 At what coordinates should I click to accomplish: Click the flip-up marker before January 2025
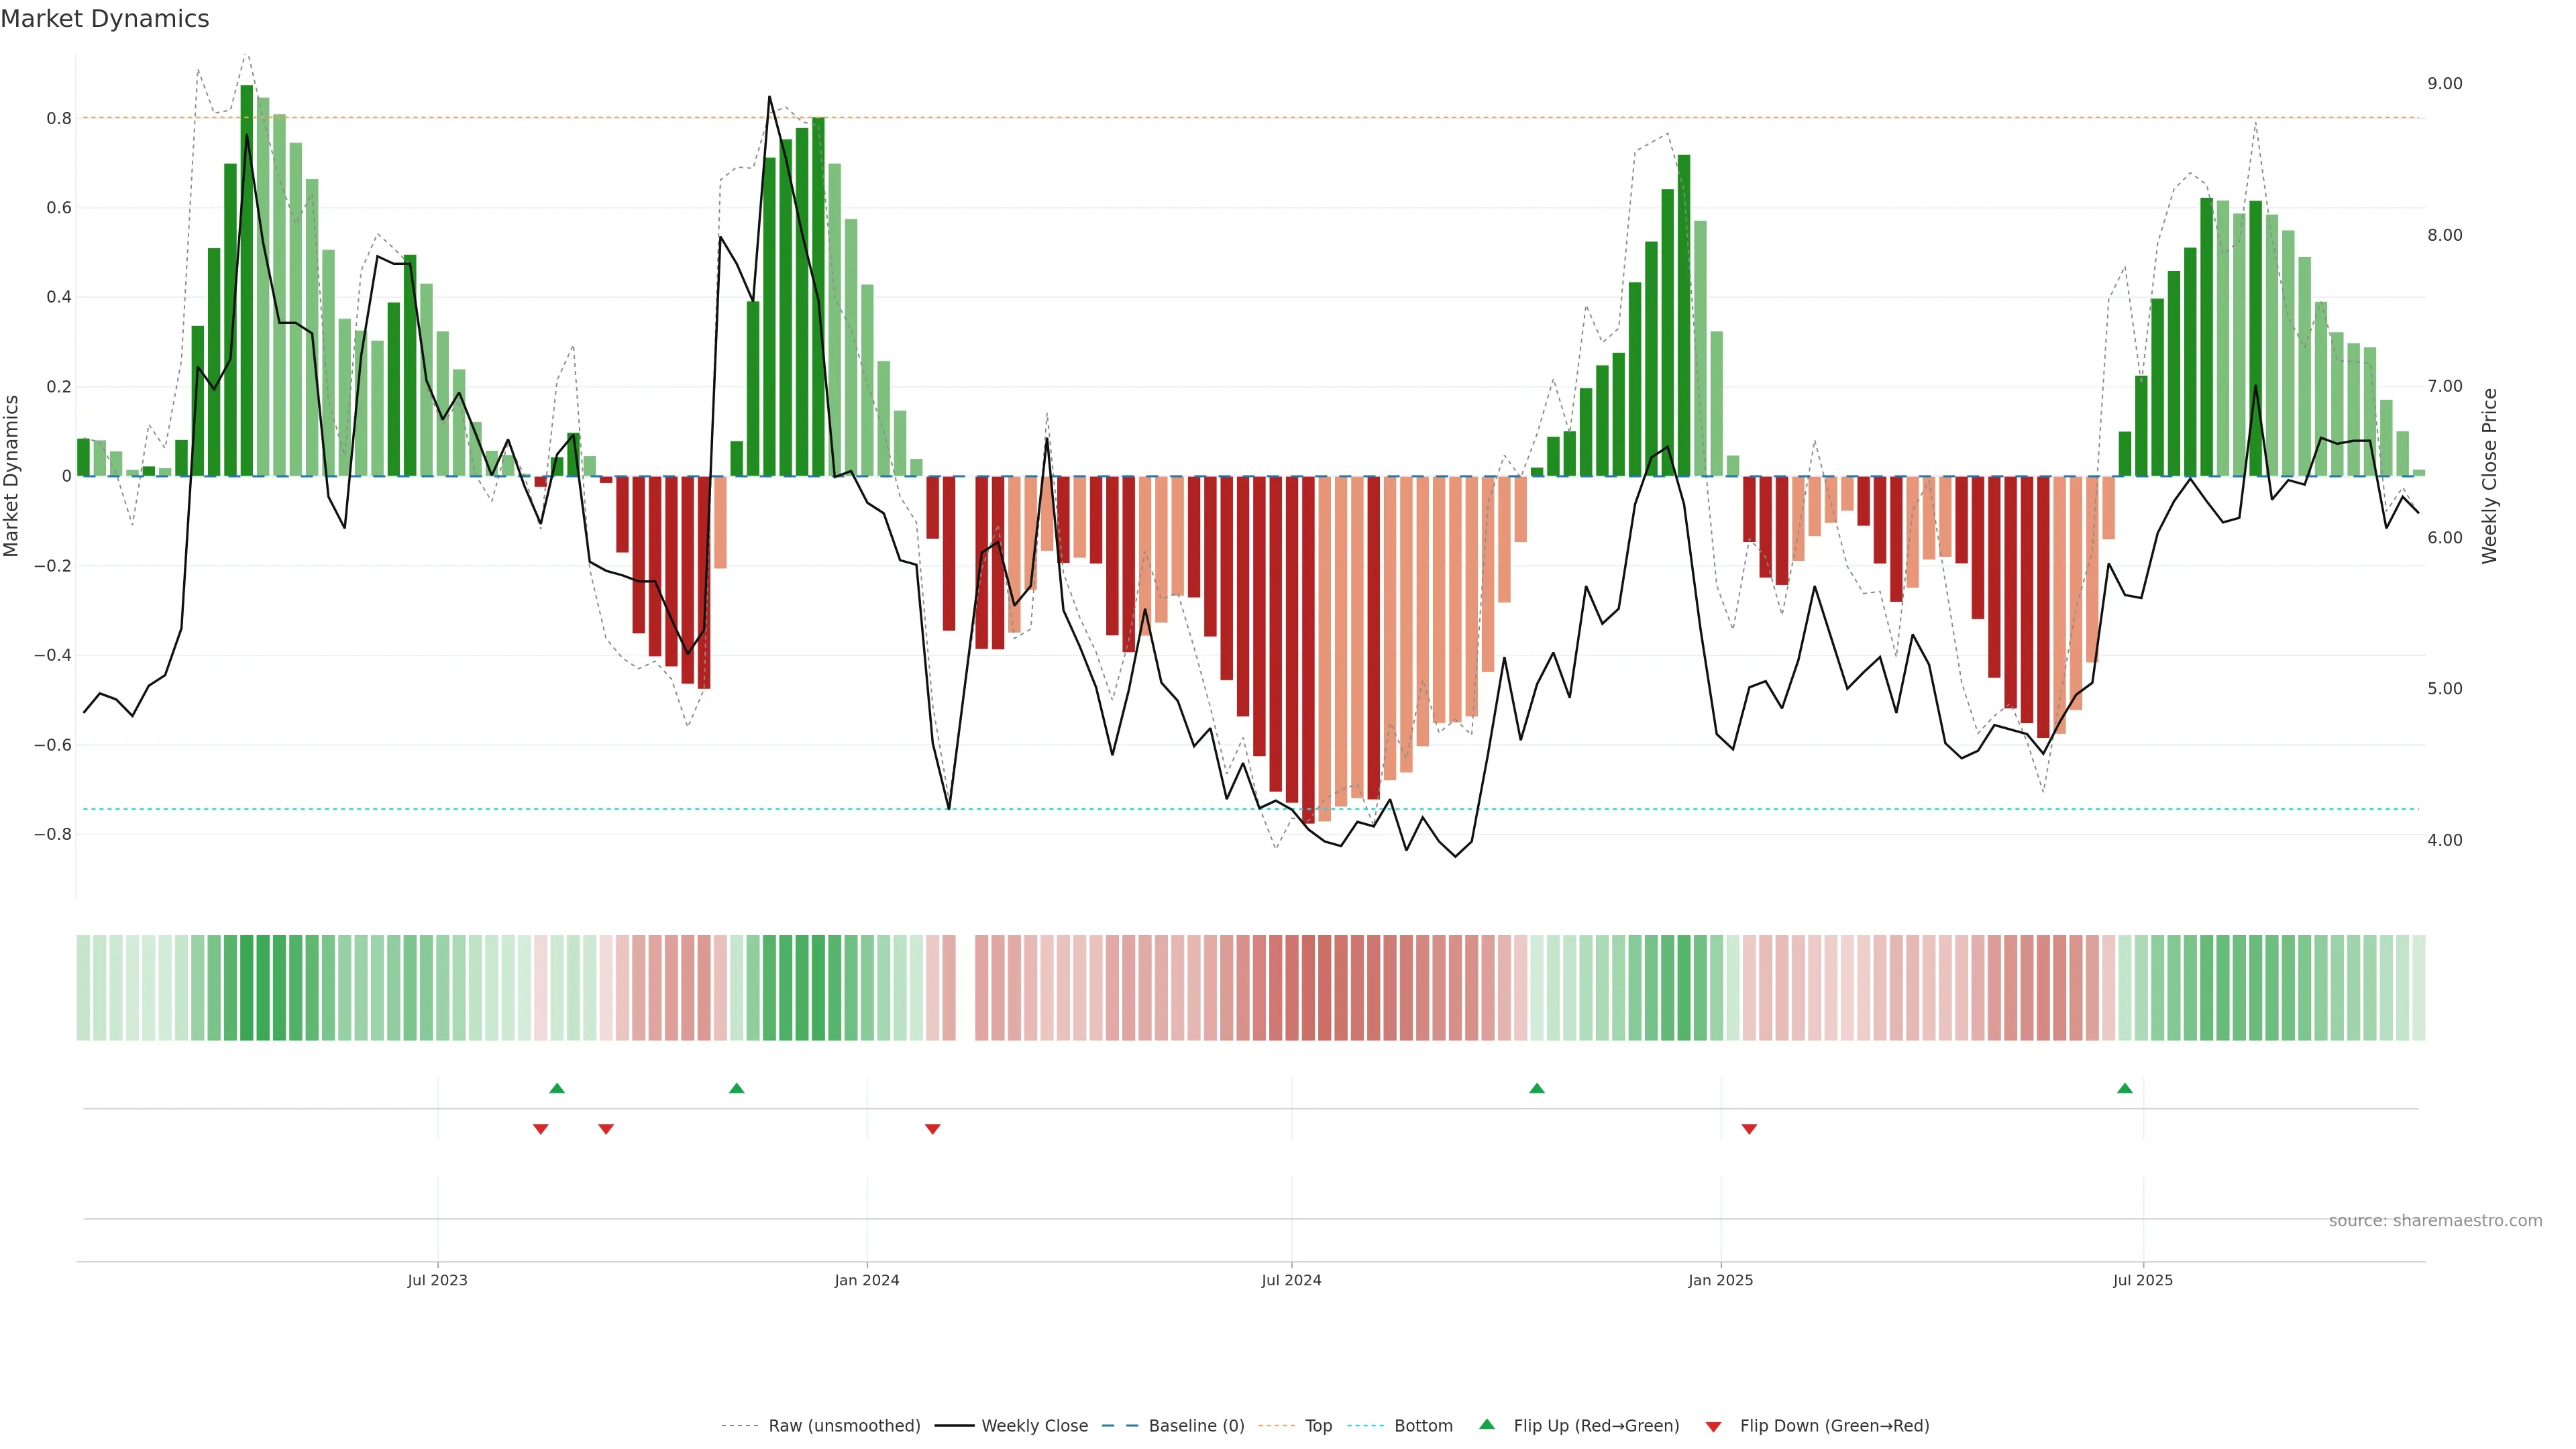click(x=1537, y=1088)
